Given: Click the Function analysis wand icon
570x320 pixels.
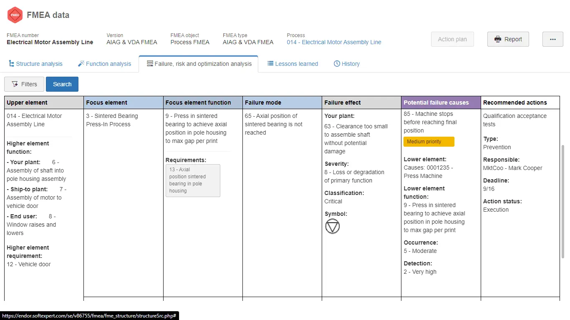Looking at the screenshot, I should [x=81, y=64].
